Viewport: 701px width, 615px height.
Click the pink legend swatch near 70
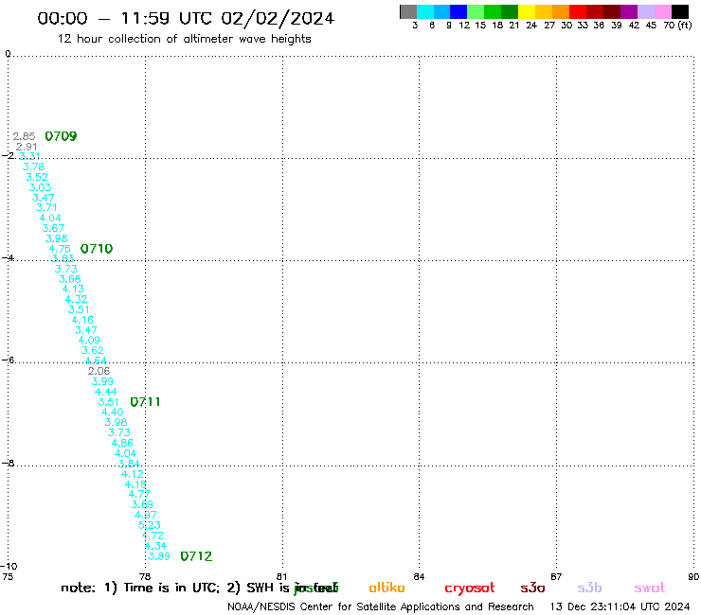[x=663, y=11]
